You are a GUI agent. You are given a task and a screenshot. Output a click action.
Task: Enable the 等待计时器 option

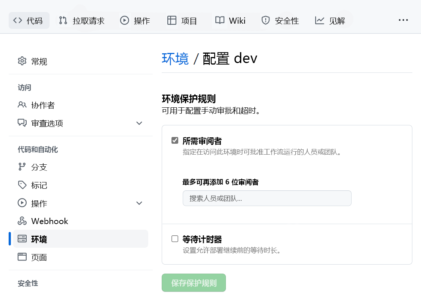(175, 239)
